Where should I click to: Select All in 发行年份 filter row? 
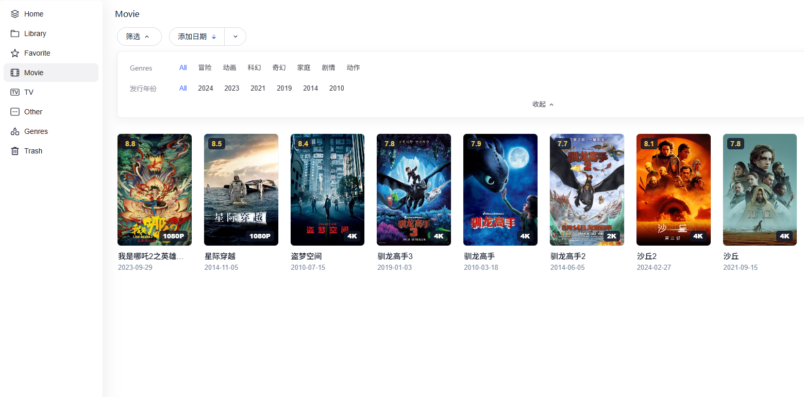tap(183, 88)
